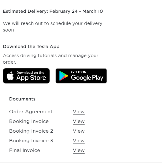Open View link beside Booking Invoice 3
Viewport: 162px width, 166px height.
(79, 141)
